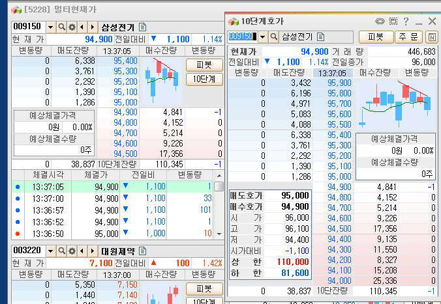Open the document icon next to 삼성전기 in multi-quote

[x=143, y=27]
